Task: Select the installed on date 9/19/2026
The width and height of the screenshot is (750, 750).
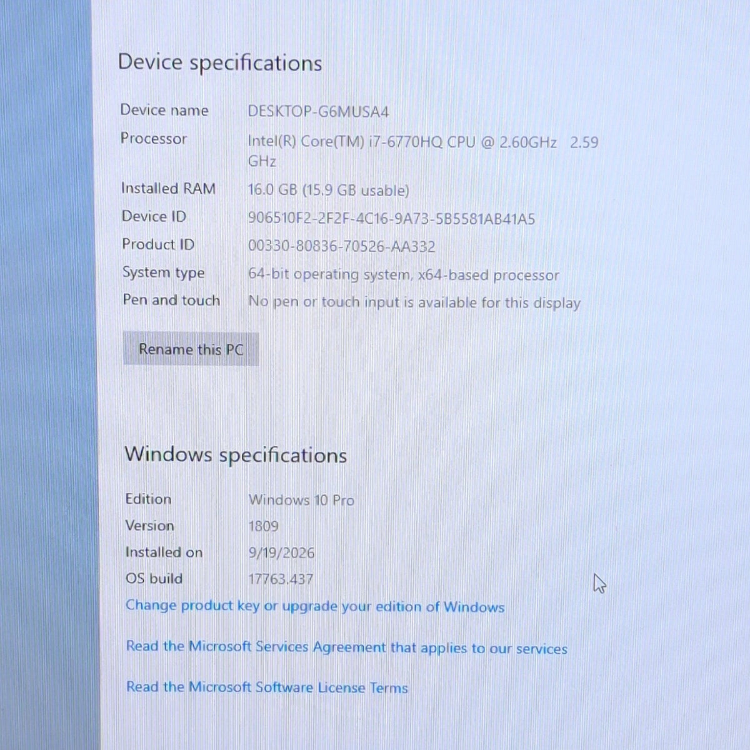Action: (281, 553)
